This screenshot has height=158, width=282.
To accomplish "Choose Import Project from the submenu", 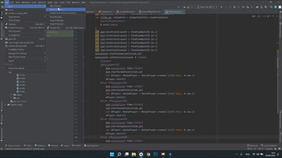I will point(66,10).
